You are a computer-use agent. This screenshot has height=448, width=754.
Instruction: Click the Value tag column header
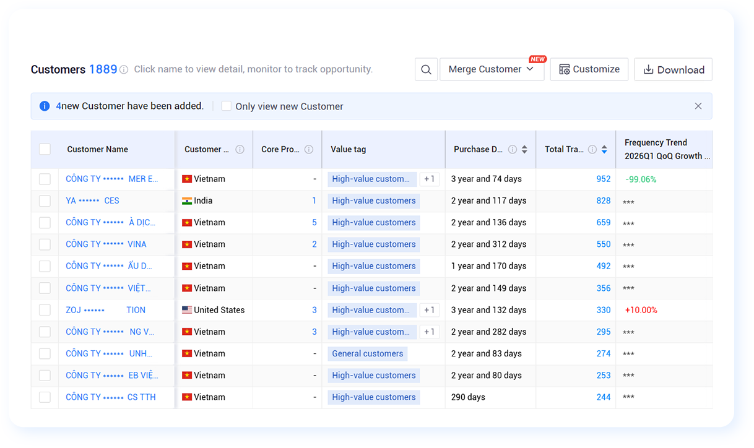coord(349,149)
